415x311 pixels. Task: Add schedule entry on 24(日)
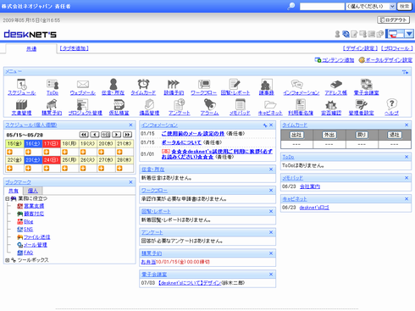coord(47,169)
